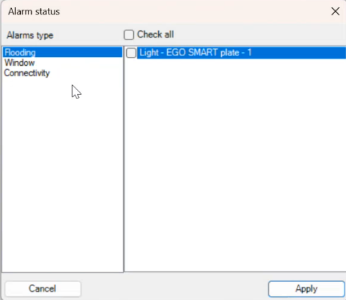The image size is (346, 300).
Task: Click the divider between the two lists
Action: click(123, 159)
